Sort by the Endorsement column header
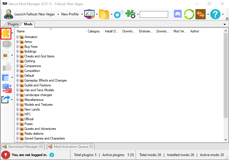 coord(146,31)
